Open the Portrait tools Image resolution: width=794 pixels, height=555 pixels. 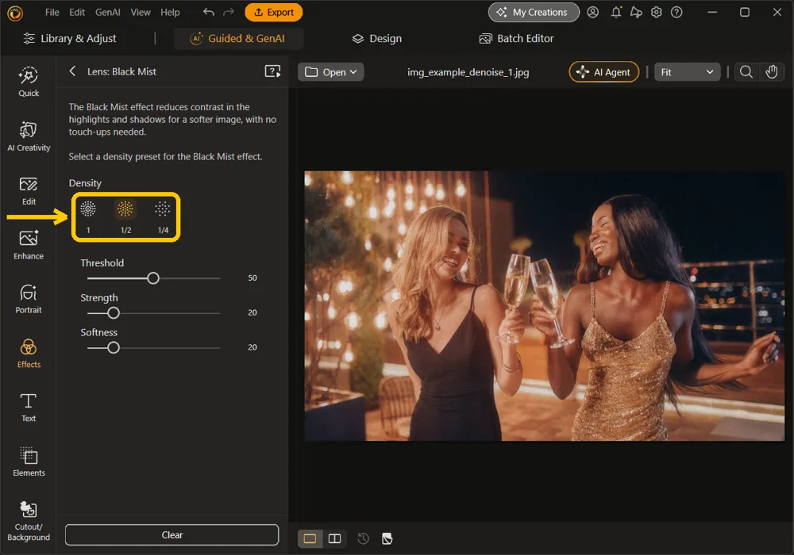[x=29, y=299]
